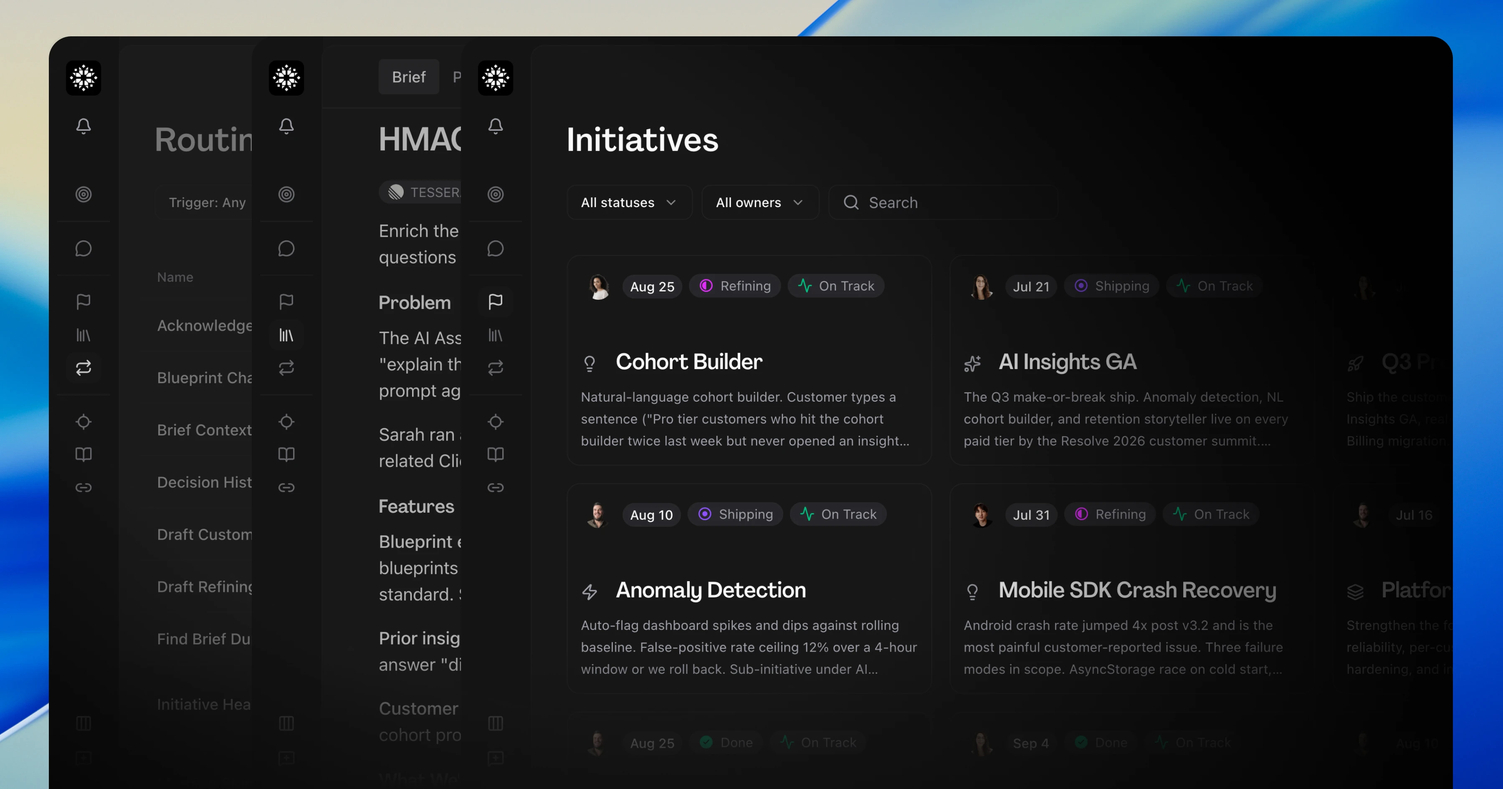1503x789 pixels.
Task: Click Jul 21 date chip on AI Insights GA card
Action: click(x=1031, y=286)
